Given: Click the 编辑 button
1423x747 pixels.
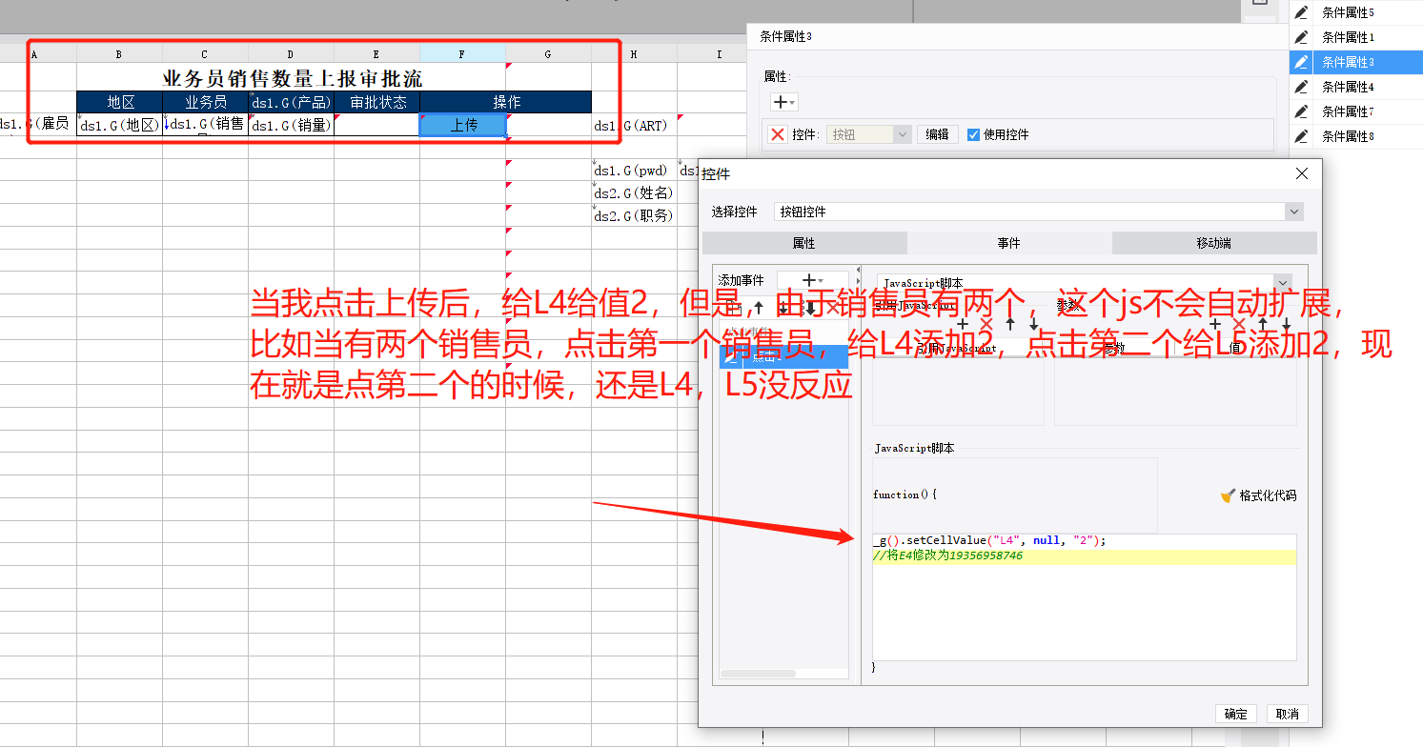Looking at the screenshot, I should (938, 134).
